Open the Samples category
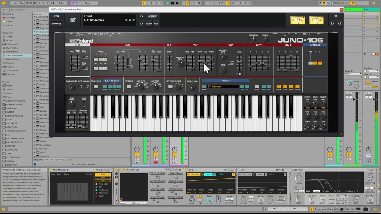 [x=10, y=67]
